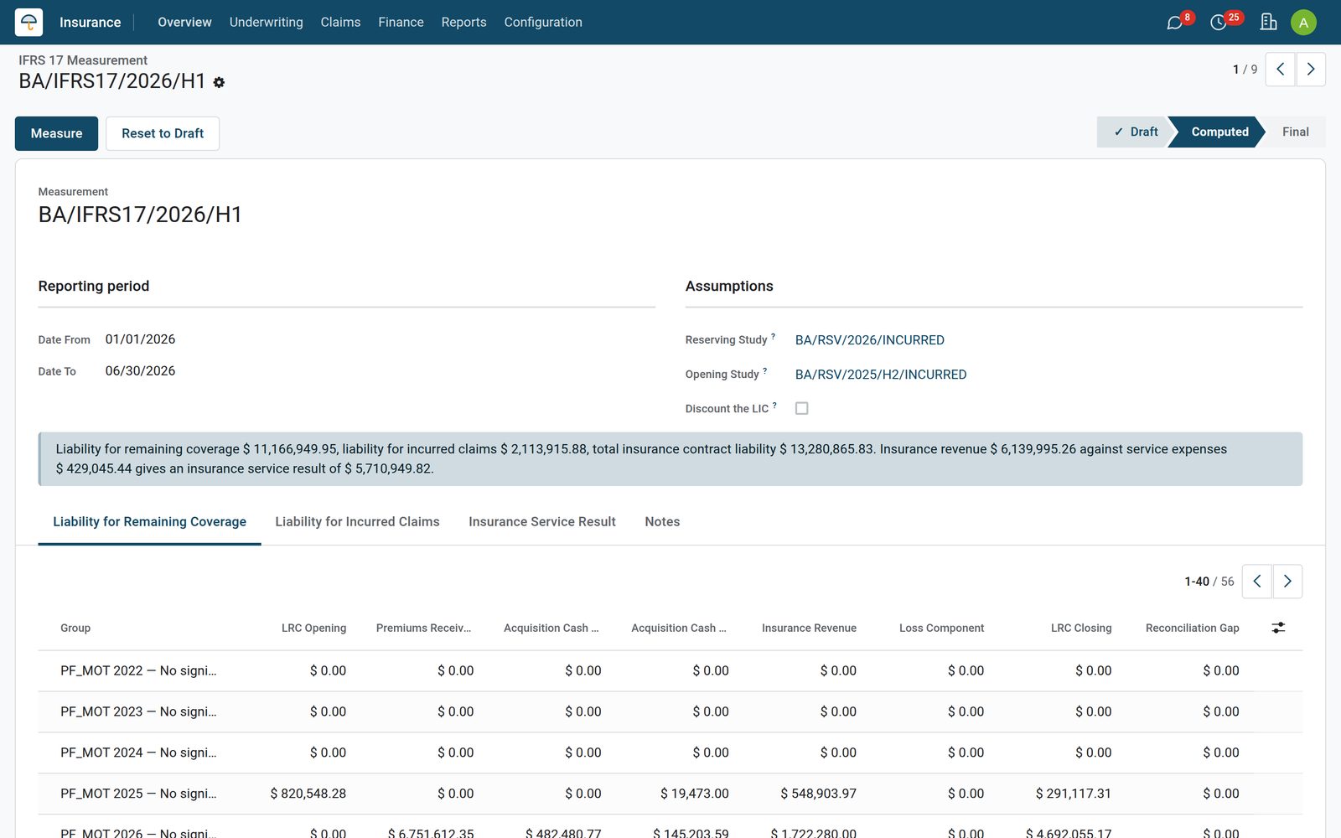Image resolution: width=1341 pixels, height=838 pixels.
Task: Open the messages chat icon with badge 8
Action: pyautogui.click(x=1175, y=23)
